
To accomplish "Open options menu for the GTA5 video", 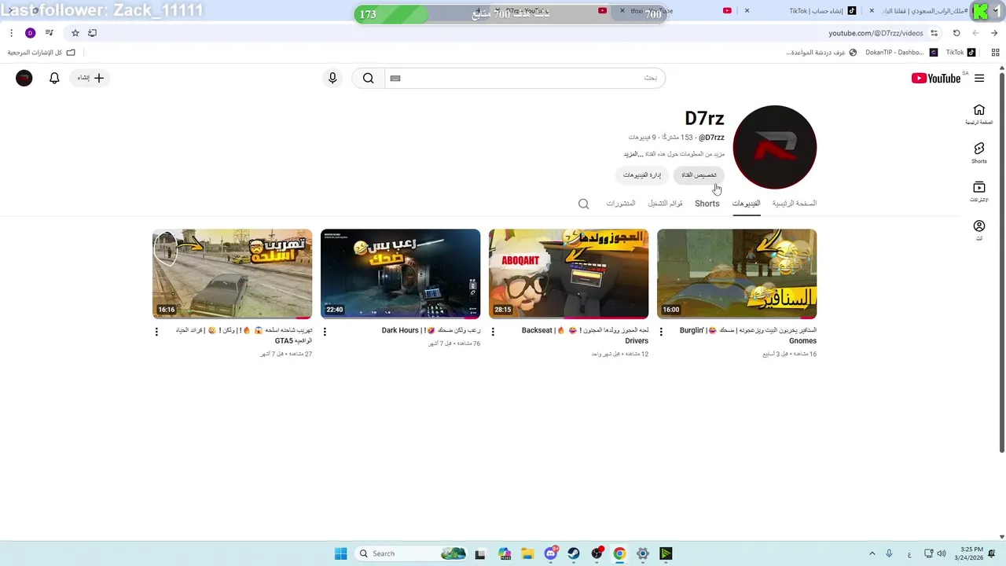I will (156, 332).
